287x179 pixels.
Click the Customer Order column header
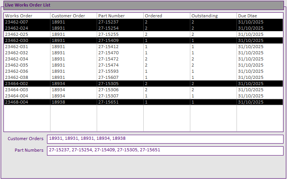pyautogui.click(x=74, y=16)
